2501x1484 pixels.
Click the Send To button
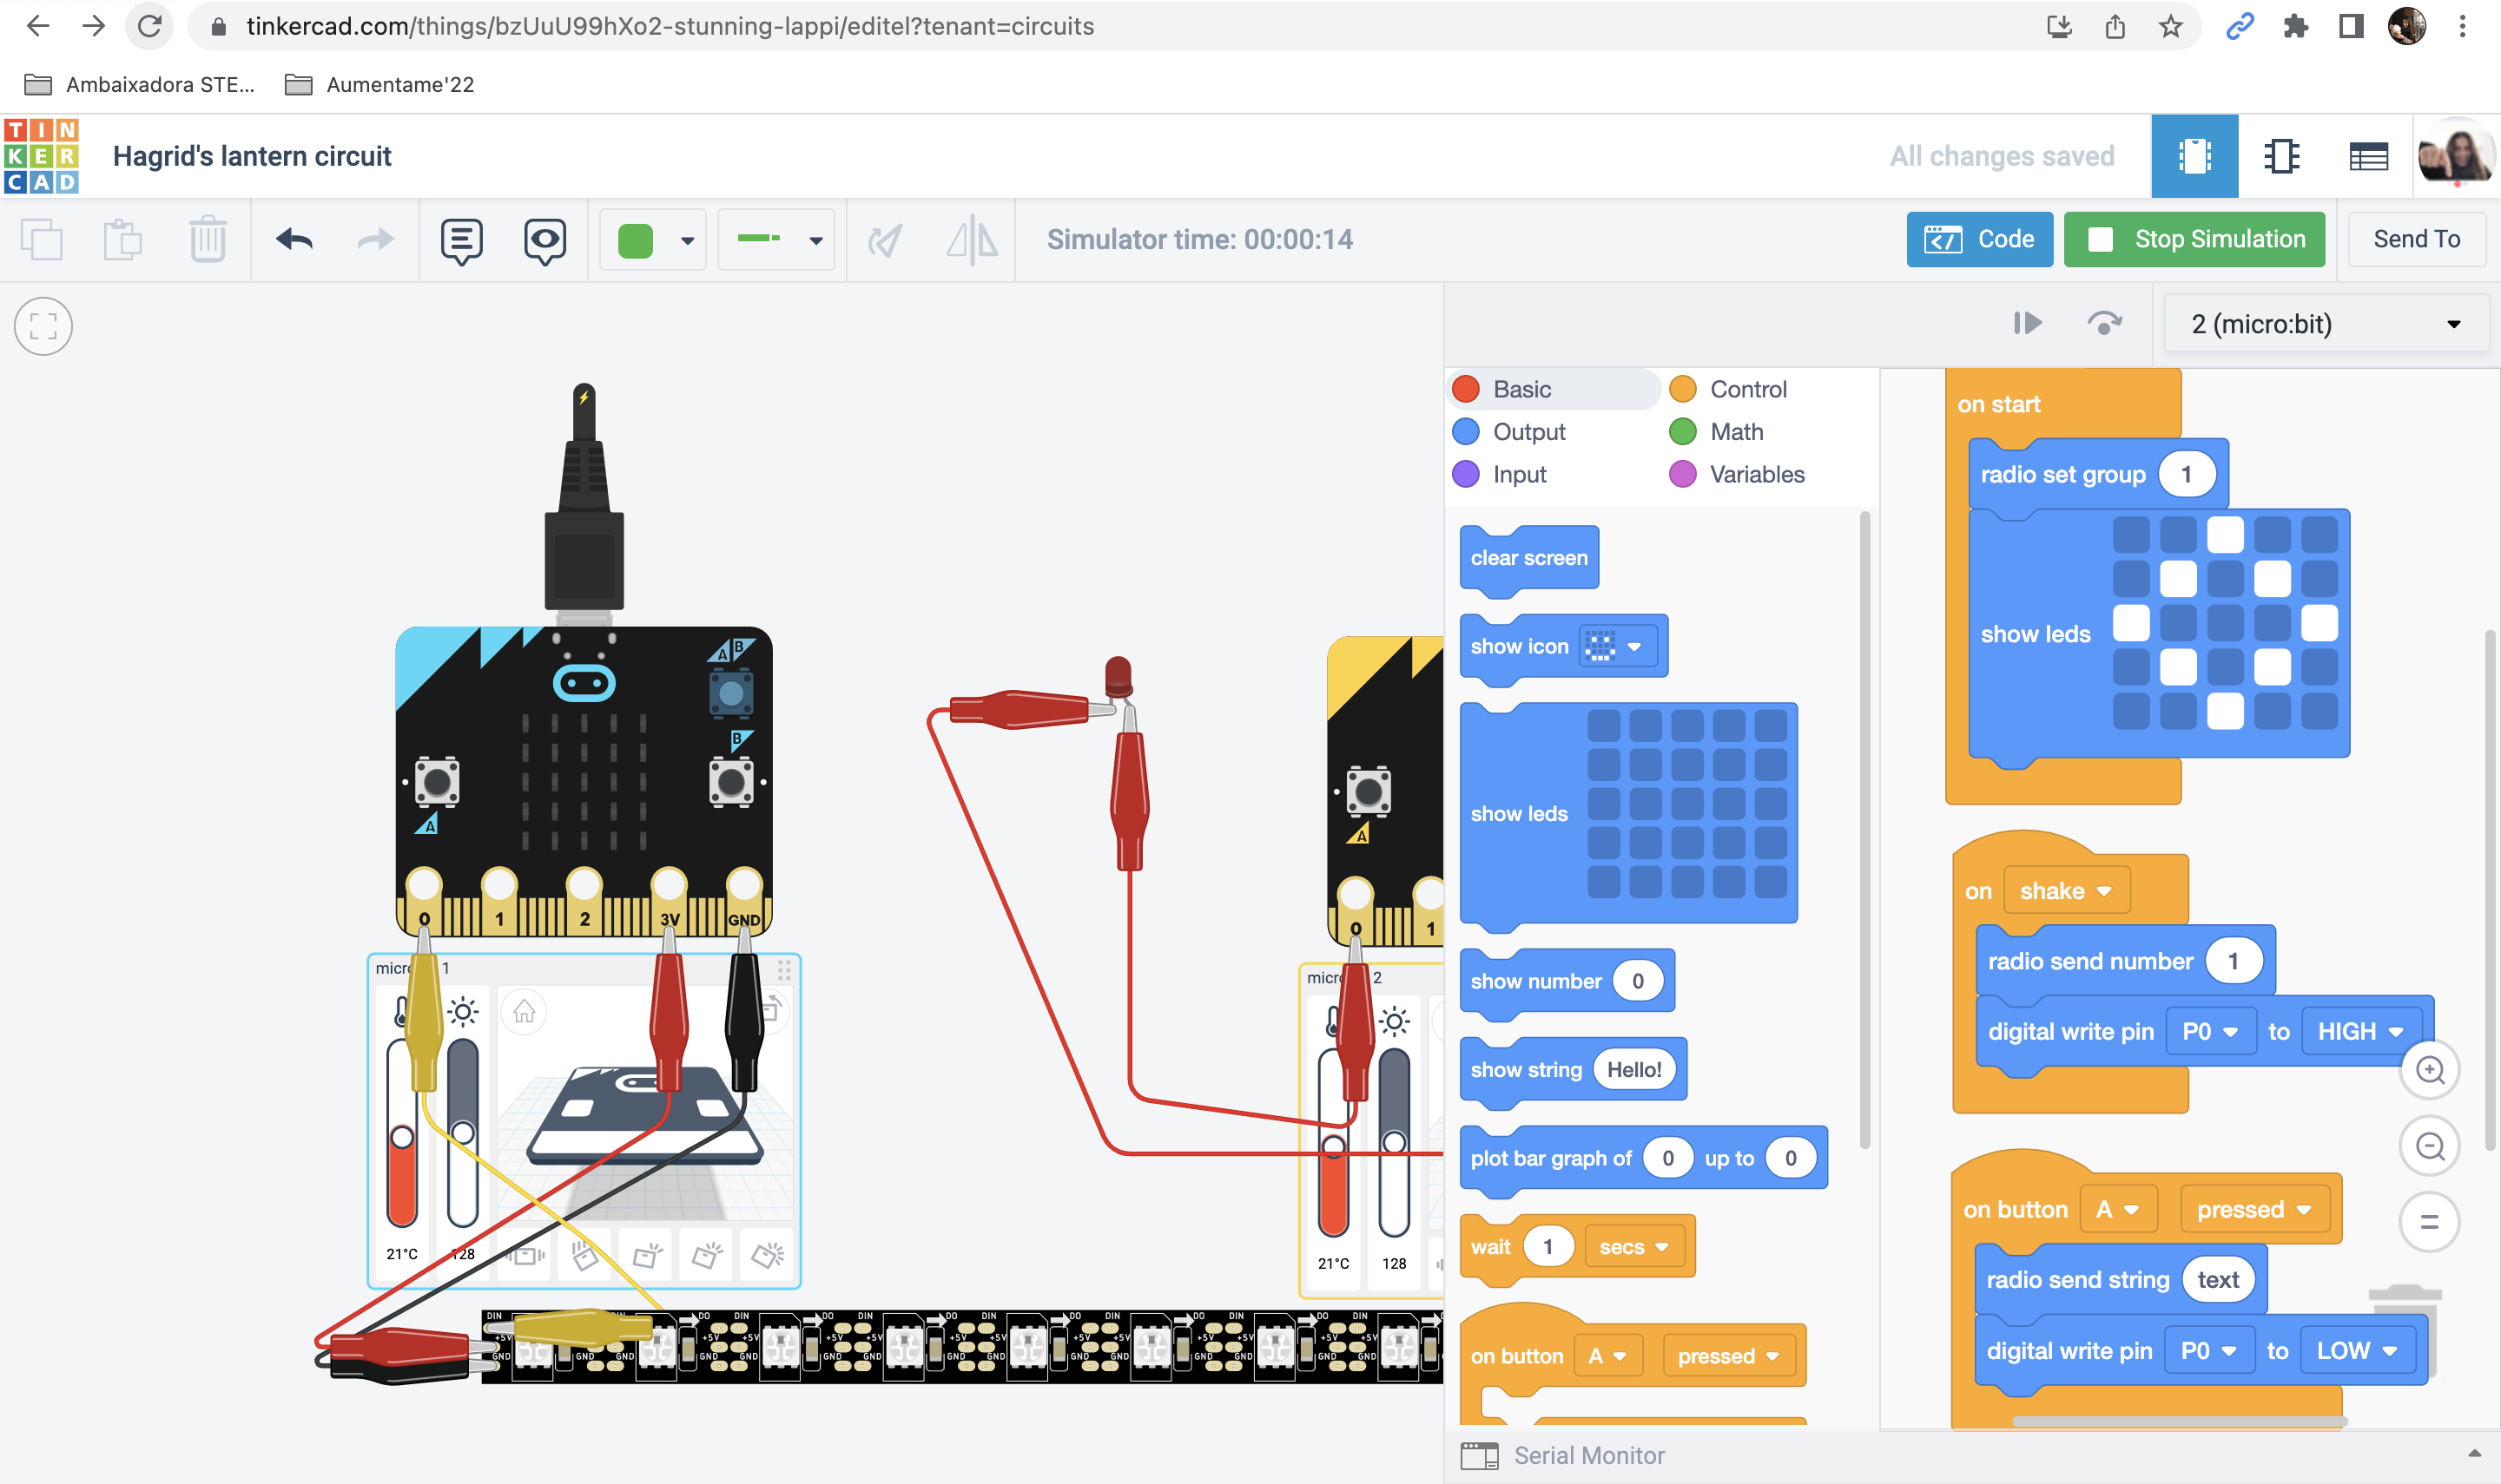pos(2415,240)
